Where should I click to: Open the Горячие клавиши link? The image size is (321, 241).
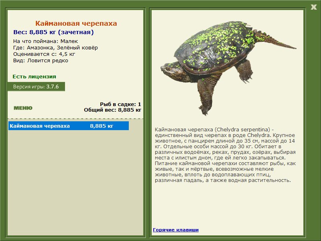pos(176,230)
